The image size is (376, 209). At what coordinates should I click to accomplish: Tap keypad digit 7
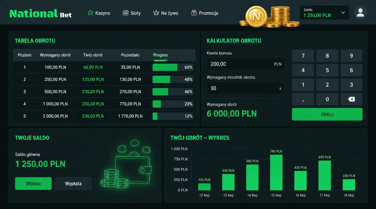click(303, 56)
